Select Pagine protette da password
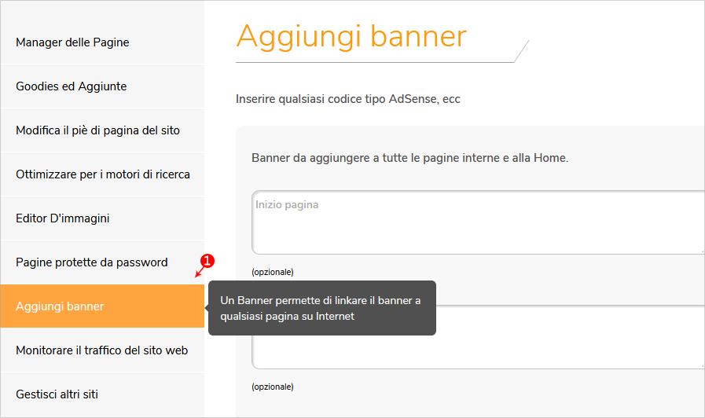Image resolution: width=705 pixels, height=418 pixels. [x=102, y=262]
